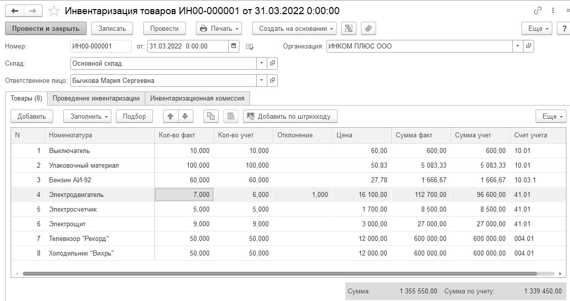Move row up with arrow button
Image resolution: width=570 pixels, height=301 pixels.
(x=171, y=117)
